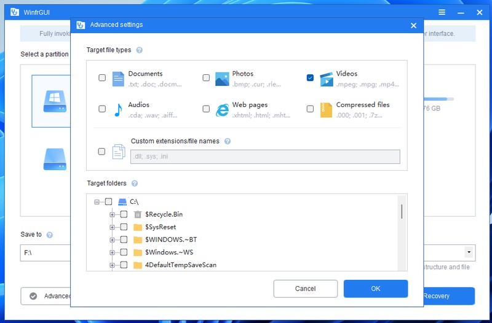The height and width of the screenshot is (323, 492).
Task: Enable the Audios checkbox
Action: tap(102, 109)
